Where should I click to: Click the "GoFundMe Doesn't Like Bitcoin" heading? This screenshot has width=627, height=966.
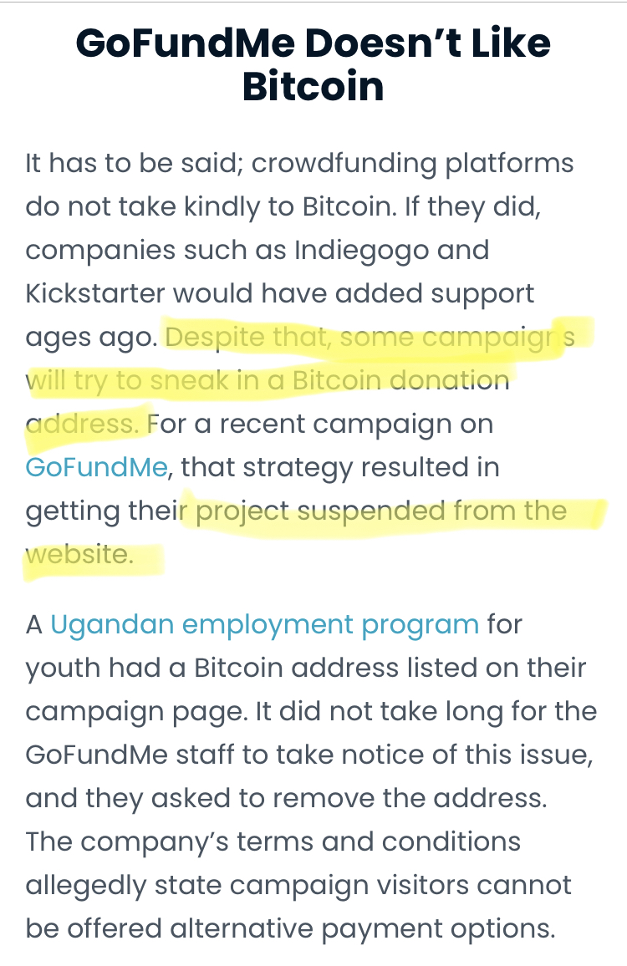click(x=313, y=64)
